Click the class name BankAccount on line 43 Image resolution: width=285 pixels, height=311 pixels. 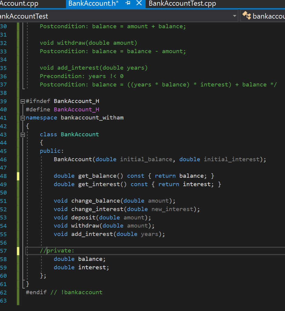(x=80, y=135)
